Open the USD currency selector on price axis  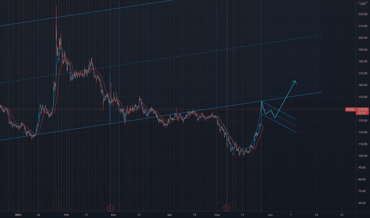(363, 4)
